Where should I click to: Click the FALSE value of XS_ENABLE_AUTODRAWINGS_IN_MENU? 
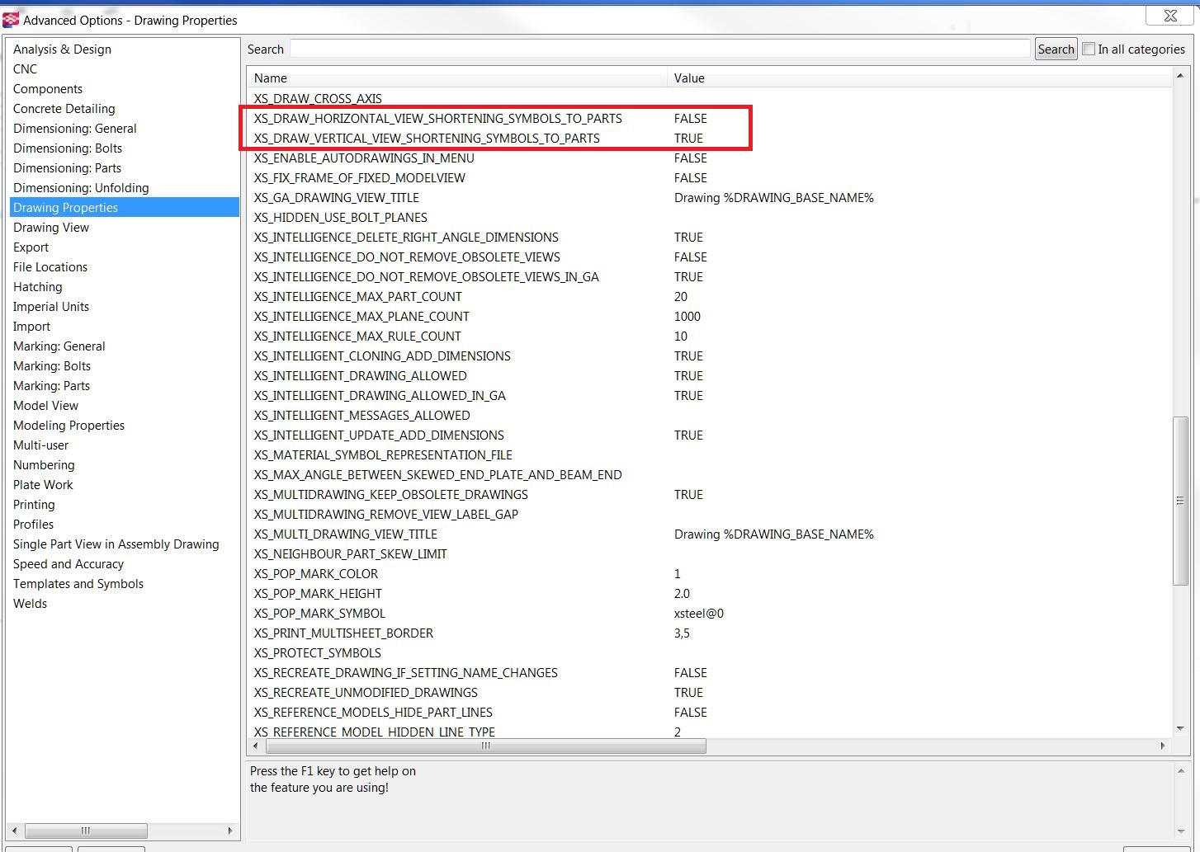click(691, 158)
